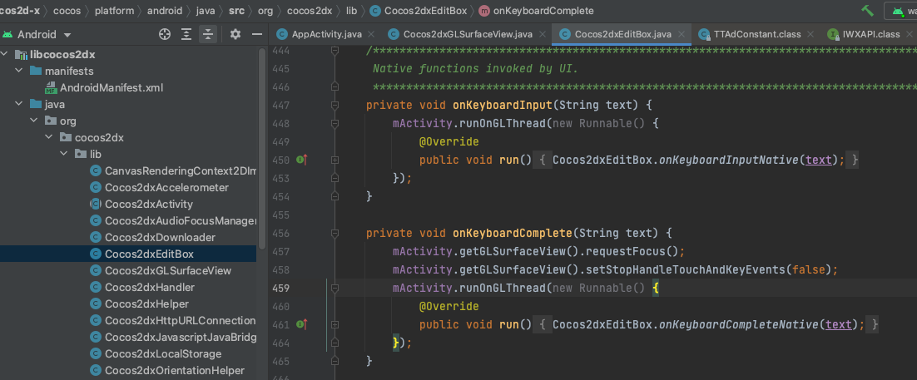The height and width of the screenshot is (380, 917).
Task: Close the Cocos2dxEditBox.java tab
Action: (682, 34)
